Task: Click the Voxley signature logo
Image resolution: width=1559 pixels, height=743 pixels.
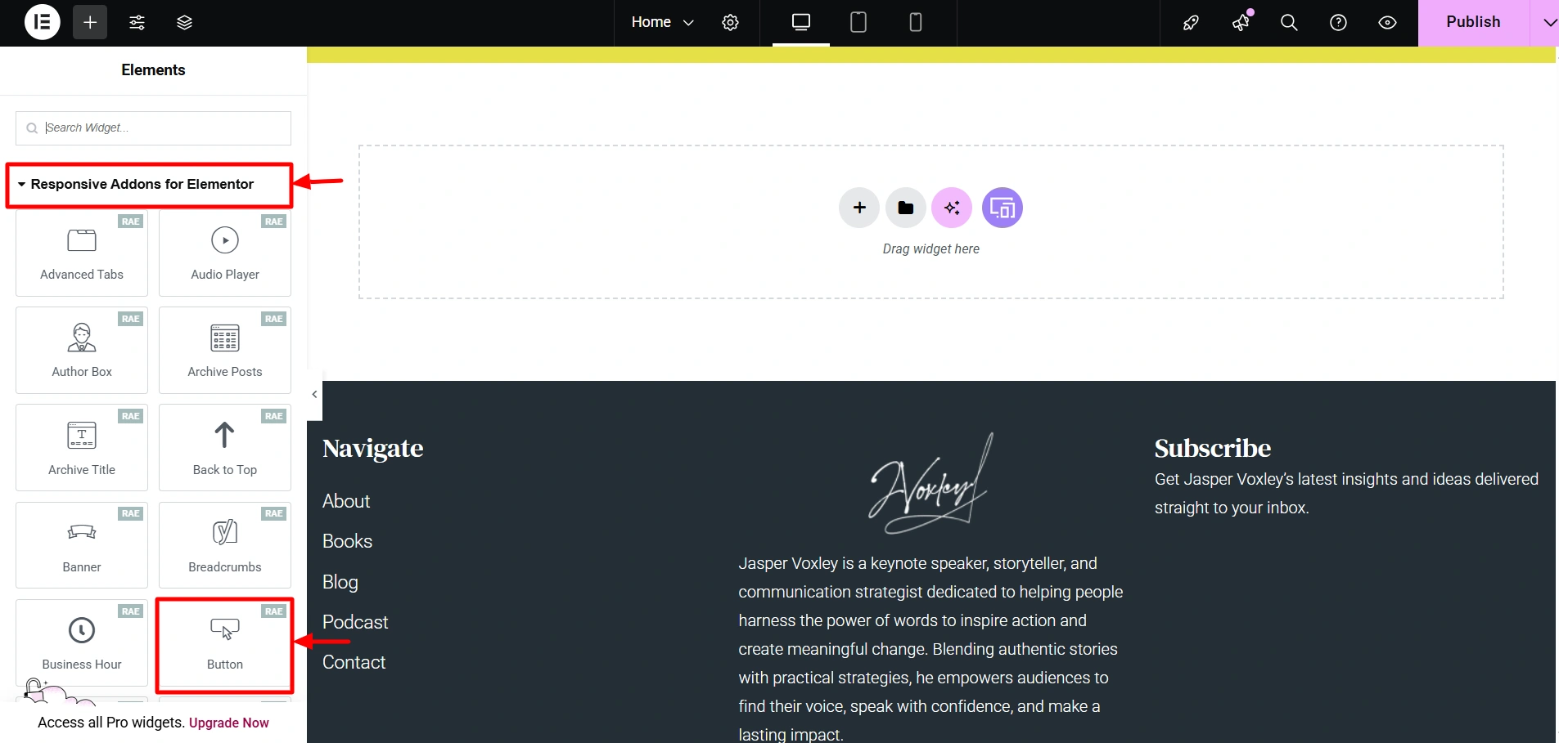Action: [x=931, y=484]
